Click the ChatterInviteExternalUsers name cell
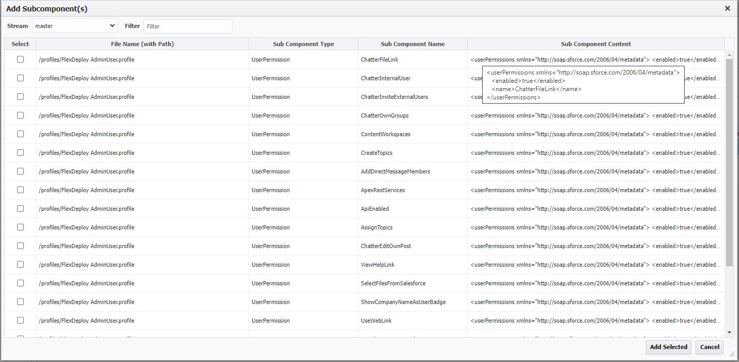The width and height of the screenshot is (739, 362). tap(413, 97)
